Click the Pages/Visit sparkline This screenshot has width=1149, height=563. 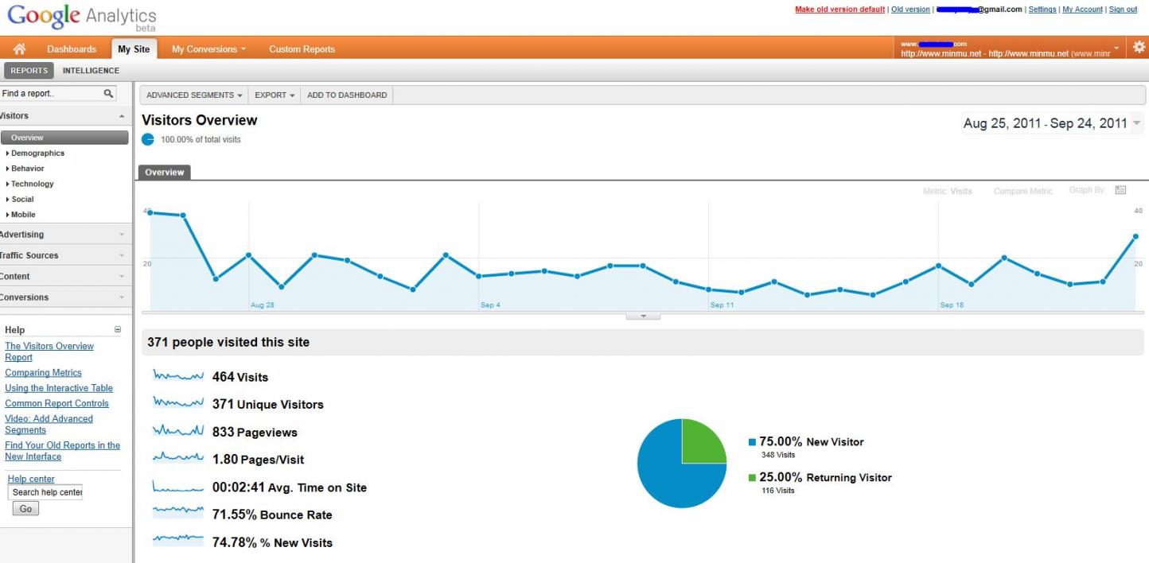pyautogui.click(x=178, y=458)
